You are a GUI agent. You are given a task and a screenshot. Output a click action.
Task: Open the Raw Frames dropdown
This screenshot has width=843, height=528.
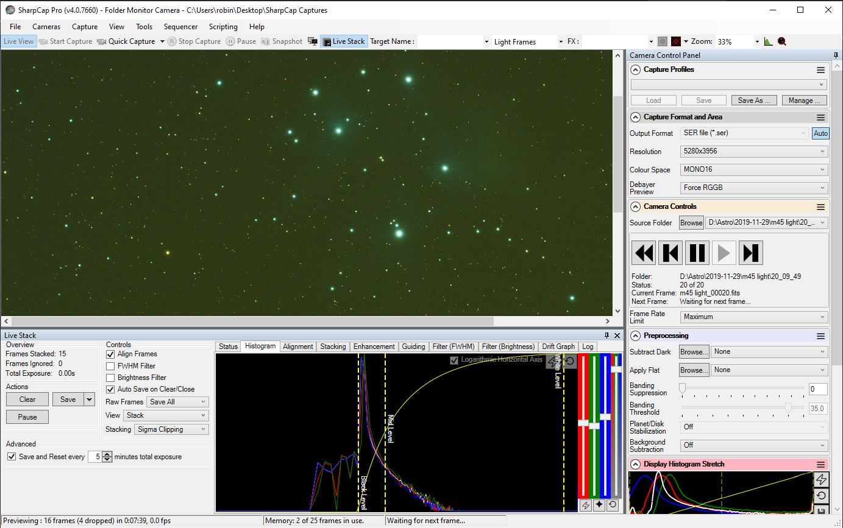[178, 402]
